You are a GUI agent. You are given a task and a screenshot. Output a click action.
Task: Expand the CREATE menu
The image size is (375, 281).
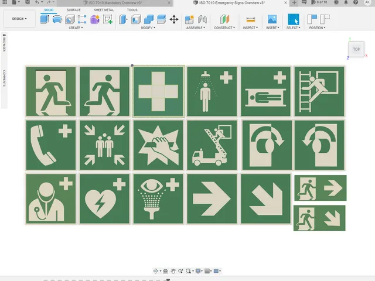point(76,28)
